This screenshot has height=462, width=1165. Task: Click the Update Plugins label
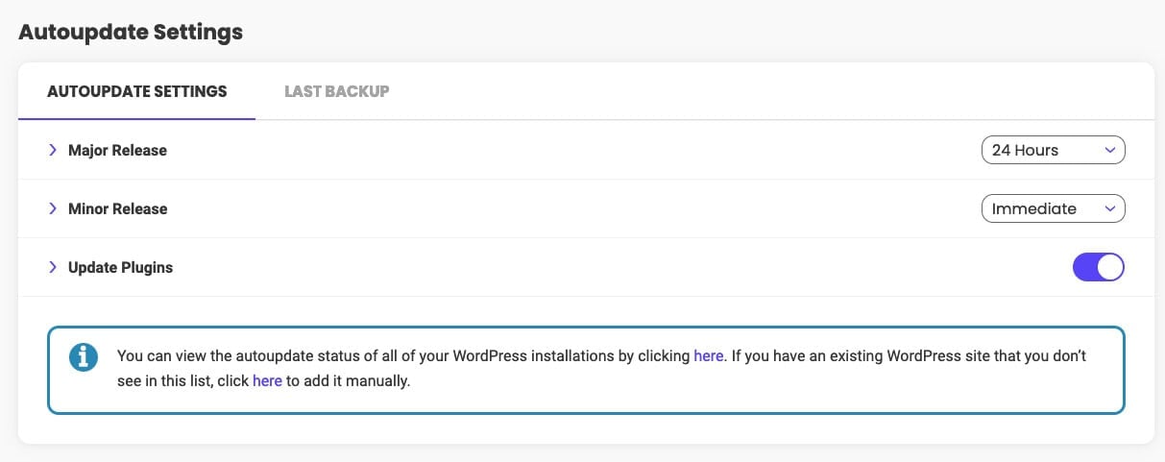coord(120,267)
